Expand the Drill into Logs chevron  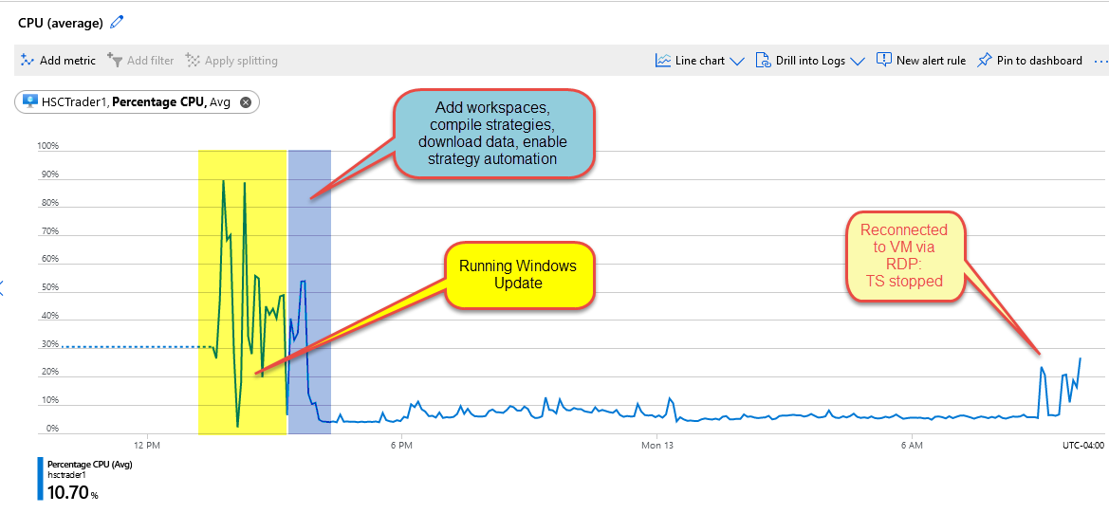858,62
